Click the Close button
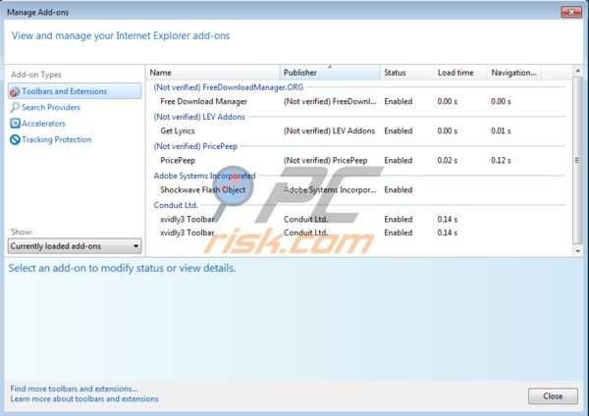Screen dimensions: 589x416 pos(553,396)
